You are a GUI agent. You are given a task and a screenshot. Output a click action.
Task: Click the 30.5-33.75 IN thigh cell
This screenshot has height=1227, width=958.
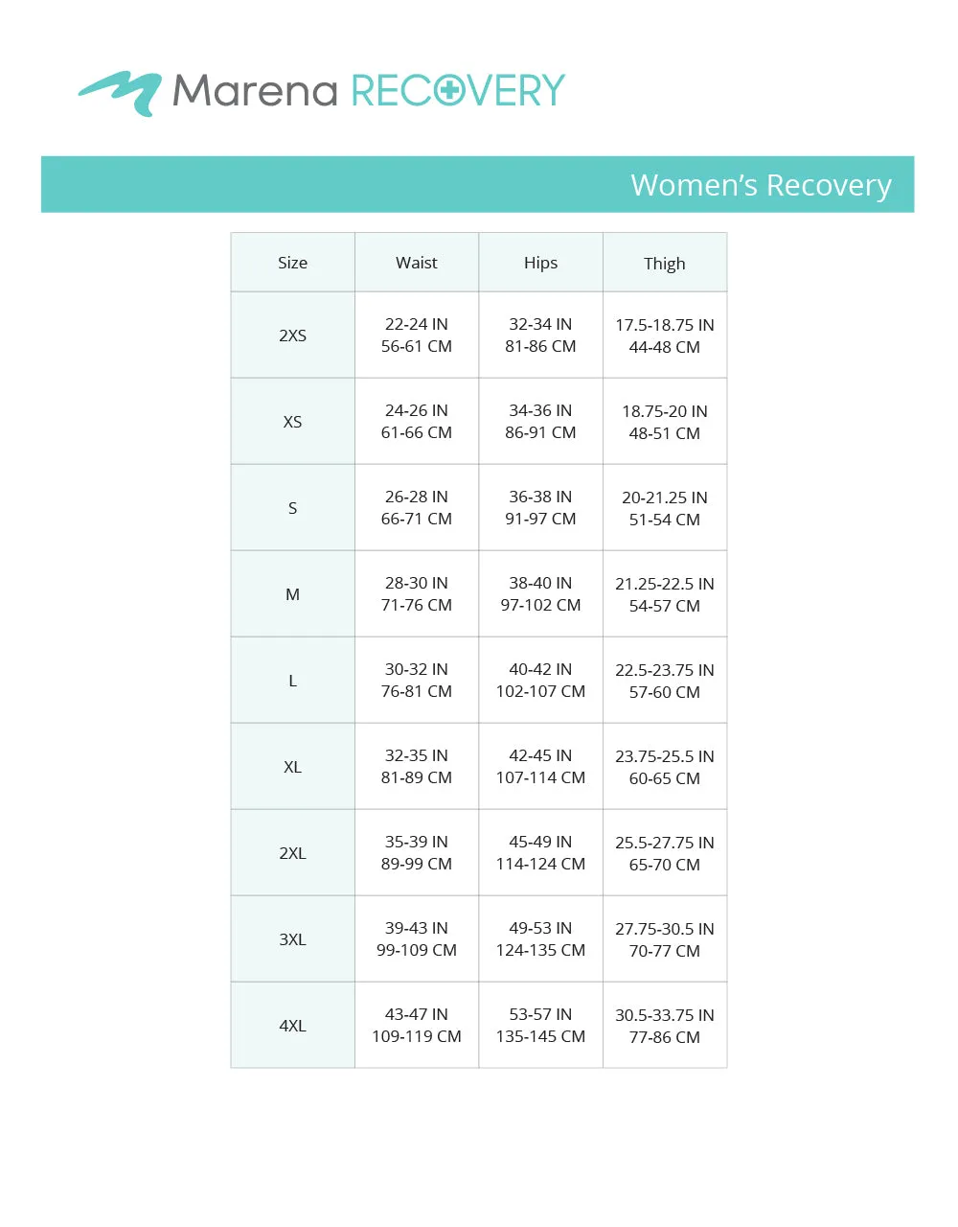coord(665,1026)
